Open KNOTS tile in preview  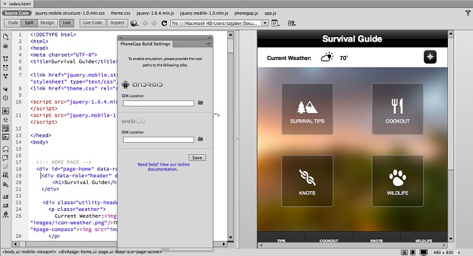point(307,181)
